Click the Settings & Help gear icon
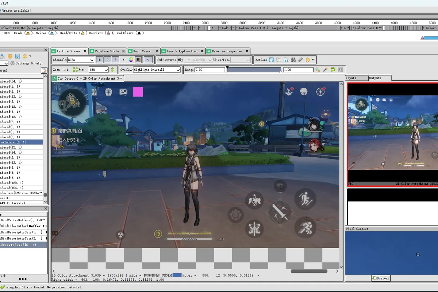 pos(12,63)
